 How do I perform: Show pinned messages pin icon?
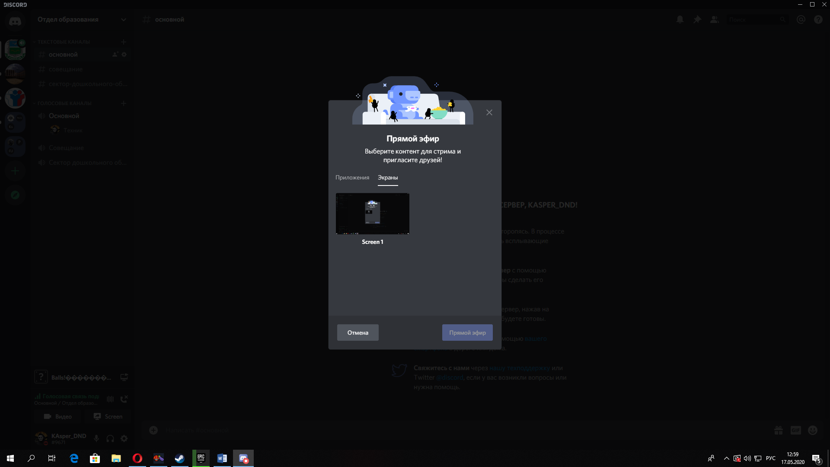(x=697, y=19)
